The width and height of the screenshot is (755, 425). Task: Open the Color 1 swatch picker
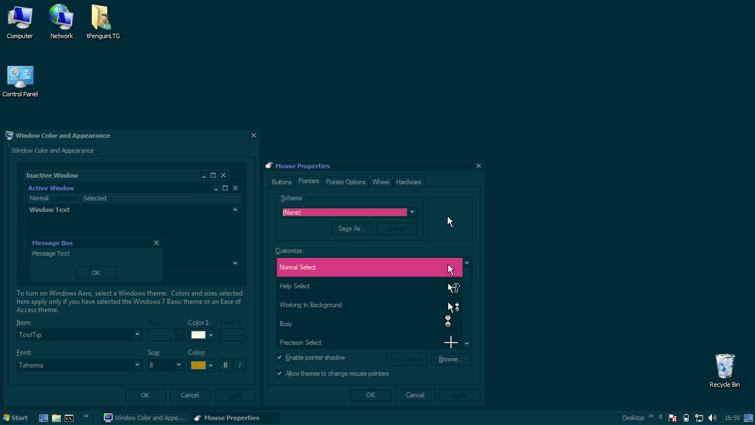pyautogui.click(x=202, y=335)
